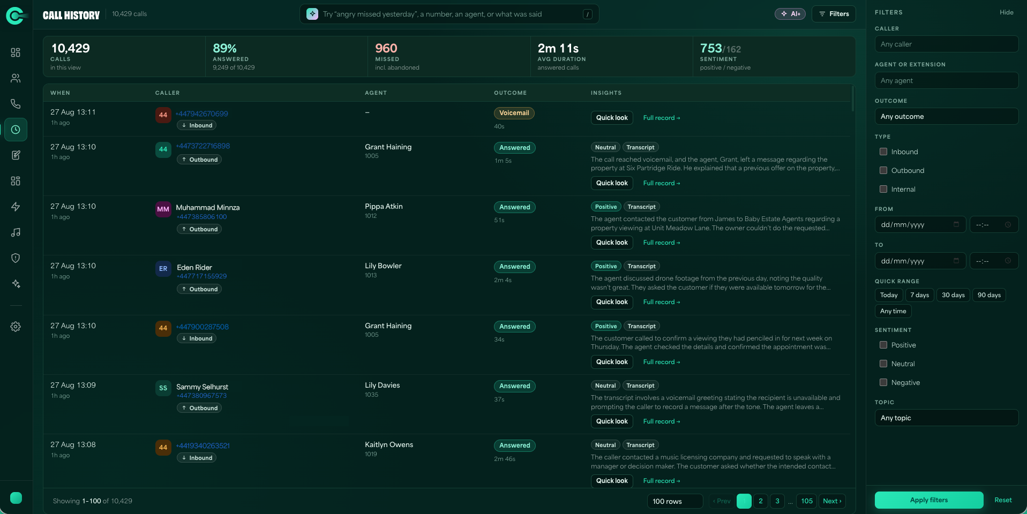This screenshot has height=514, width=1027.
Task: Click the AI+ toggle button
Action: pyautogui.click(x=790, y=14)
